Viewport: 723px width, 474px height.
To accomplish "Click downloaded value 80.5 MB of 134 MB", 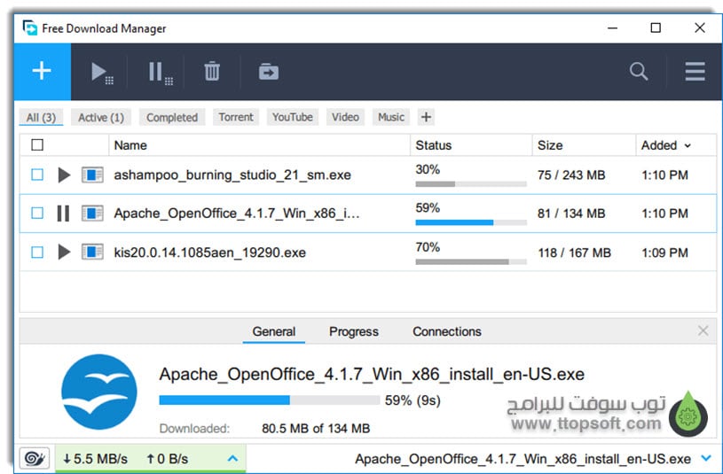I will coord(316,429).
